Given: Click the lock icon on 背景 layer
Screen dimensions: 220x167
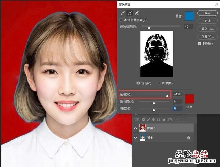Looking at the screenshot, I should click(x=188, y=138).
